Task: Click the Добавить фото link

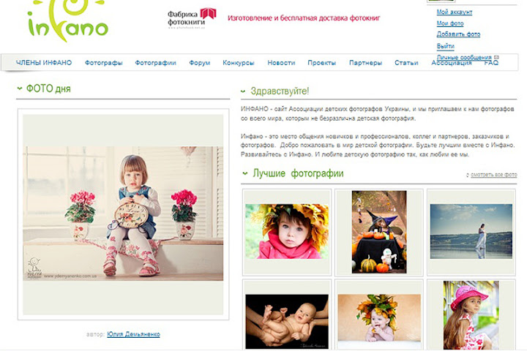Action: (458, 34)
